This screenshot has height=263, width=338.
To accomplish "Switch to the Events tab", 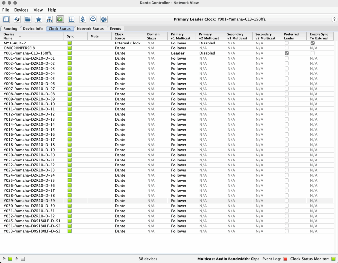I will tap(115, 29).
